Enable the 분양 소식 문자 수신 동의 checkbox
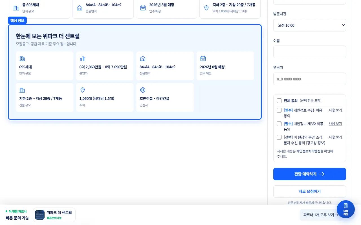Screen dimensions: 361x225 pyautogui.click(x=279, y=137)
